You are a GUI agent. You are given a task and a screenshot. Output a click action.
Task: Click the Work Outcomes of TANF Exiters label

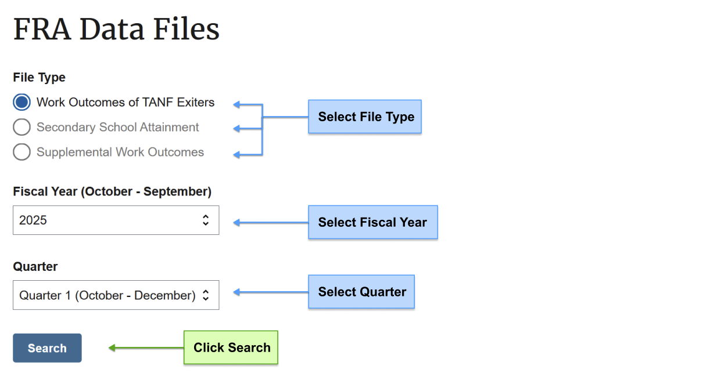click(x=125, y=103)
